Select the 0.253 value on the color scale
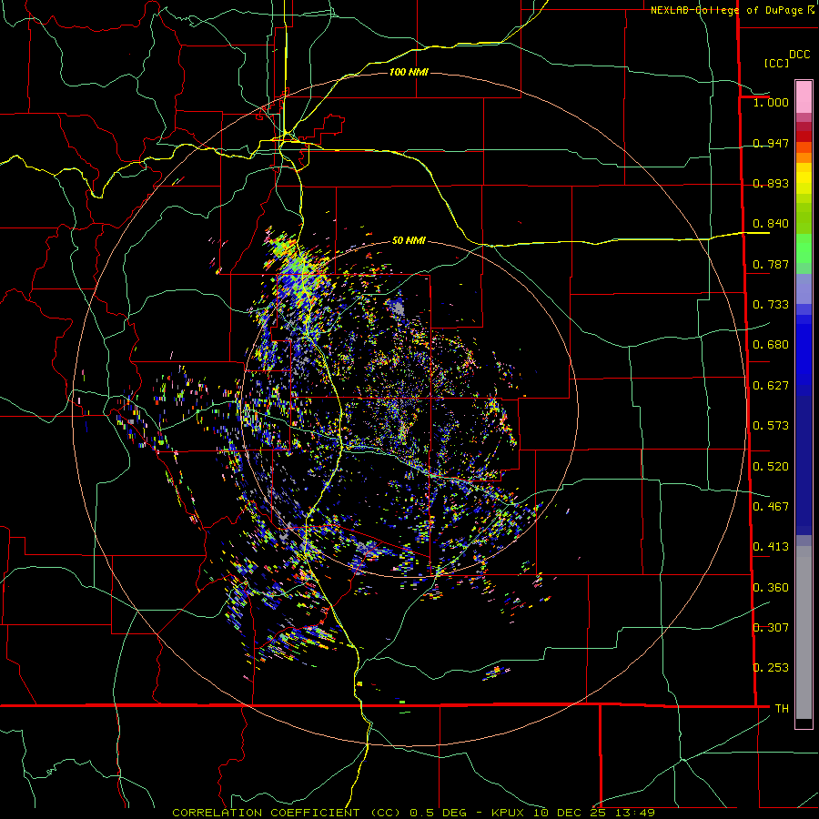This screenshot has height=819, width=819. [771, 668]
